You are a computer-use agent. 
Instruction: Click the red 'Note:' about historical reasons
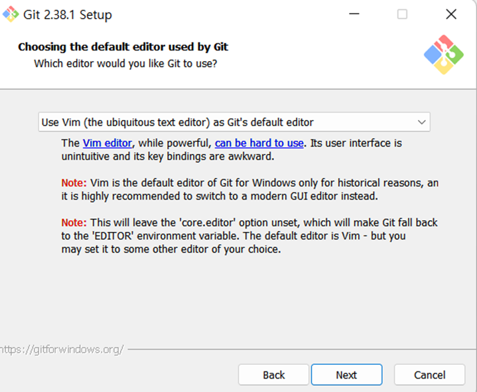74,183
